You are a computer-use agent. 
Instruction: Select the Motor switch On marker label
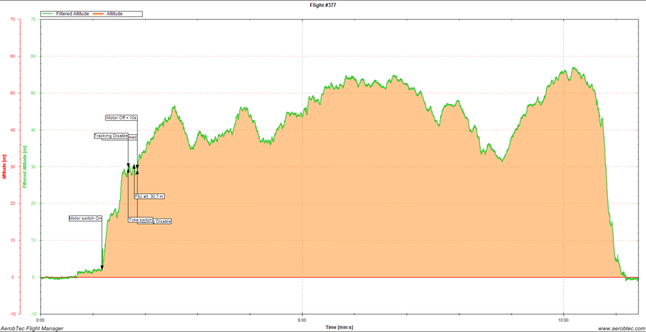click(x=85, y=219)
